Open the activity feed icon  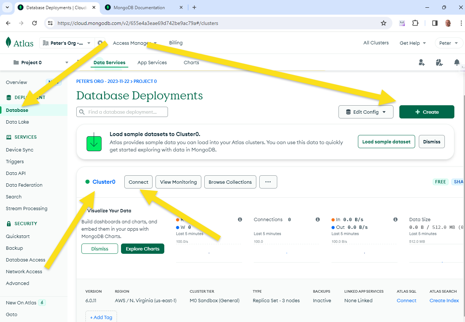click(439, 62)
